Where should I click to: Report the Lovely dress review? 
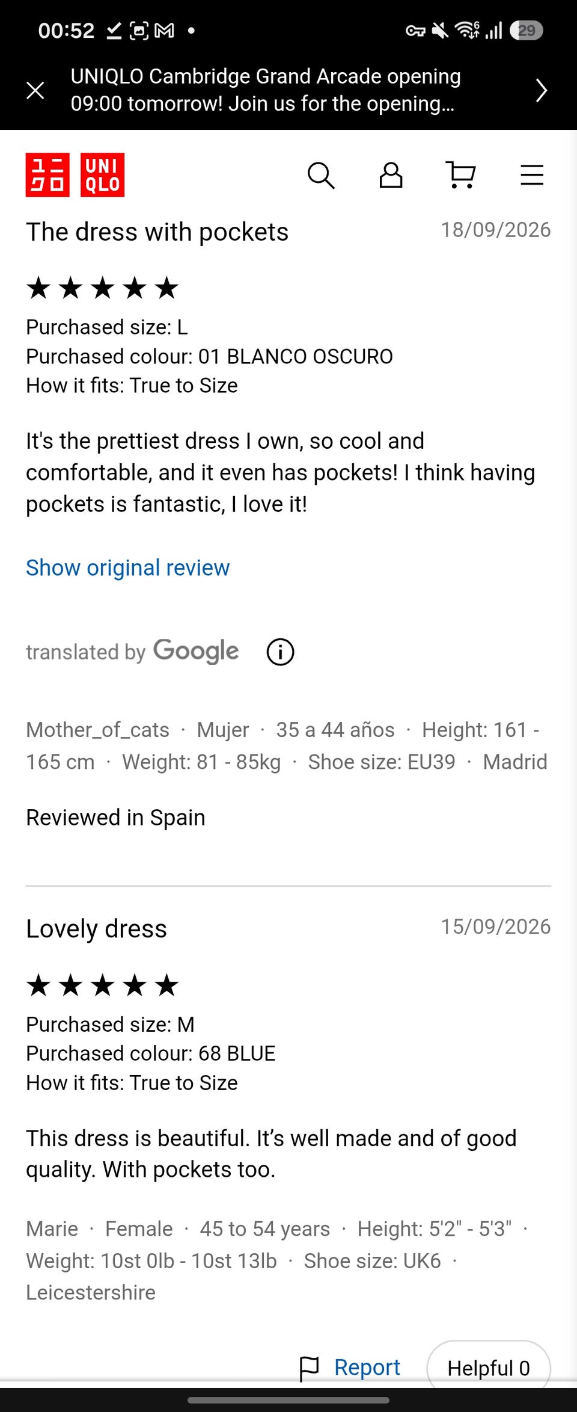click(x=367, y=1367)
